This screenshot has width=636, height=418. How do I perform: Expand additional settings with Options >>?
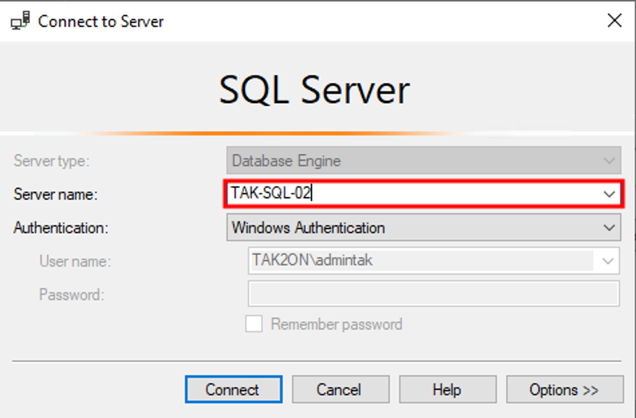pyautogui.click(x=564, y=390)
